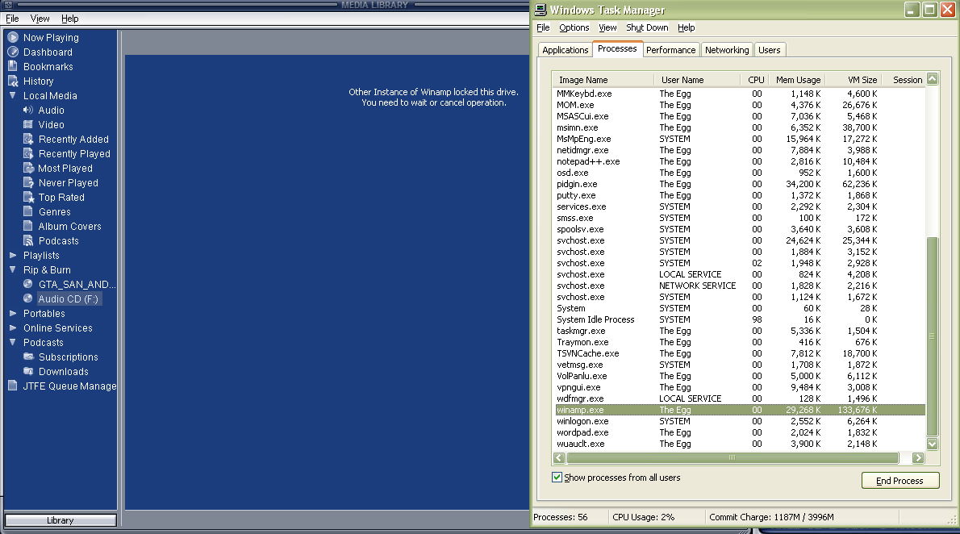Expand the Portables tree node
Viewport: 960px width, 534px height.
tap(13, 313)
